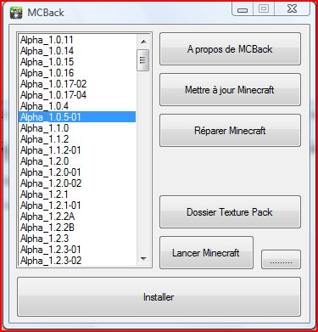Select Alpha_1.0.4 in the list
The height and width of the screenshot is (332, 318).
77,106
